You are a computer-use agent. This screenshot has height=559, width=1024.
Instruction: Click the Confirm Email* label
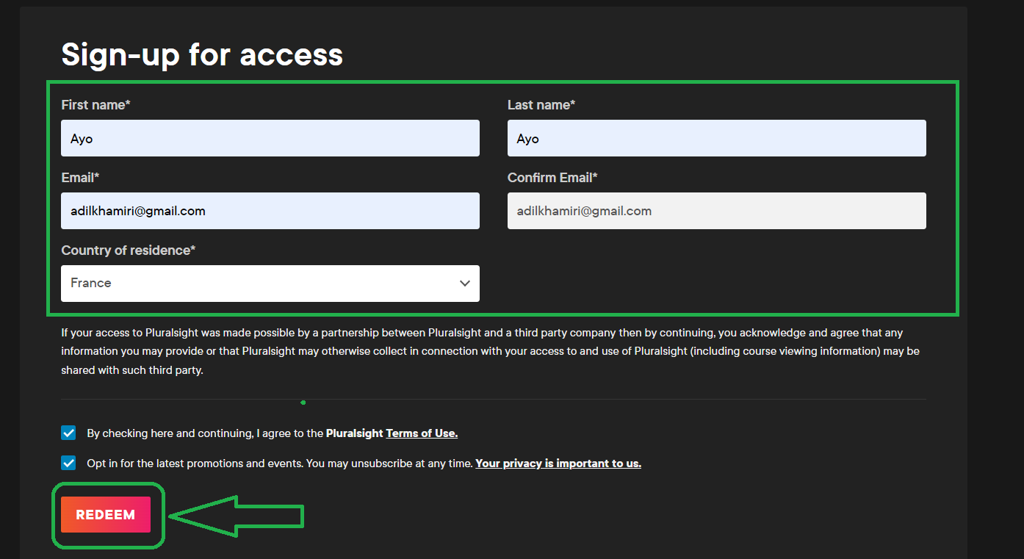[552, 178]
